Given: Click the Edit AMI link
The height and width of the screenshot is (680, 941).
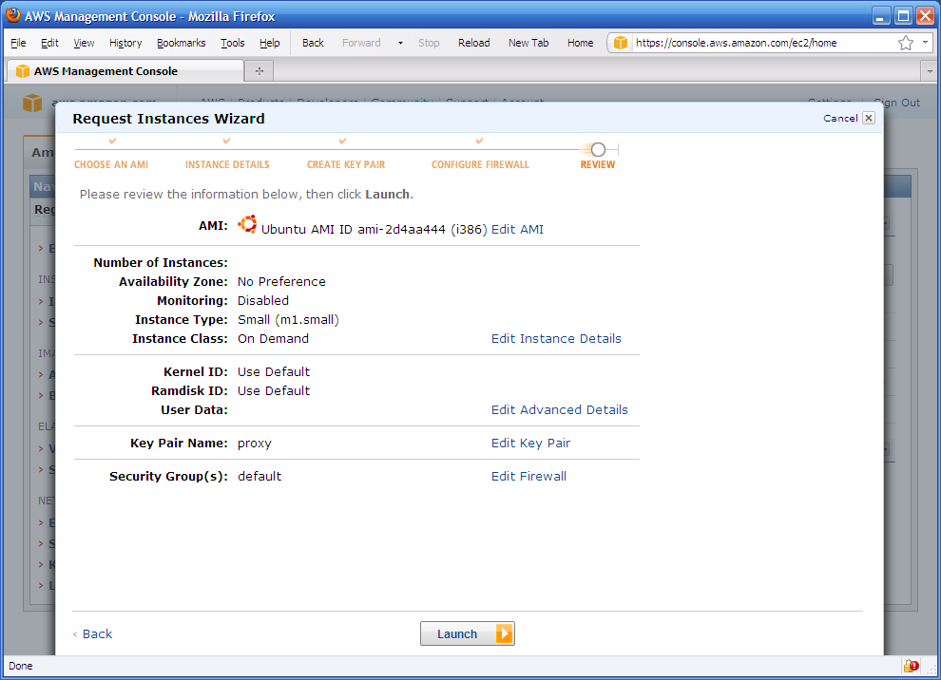Looking at the screenshot, I should point(517,229).
